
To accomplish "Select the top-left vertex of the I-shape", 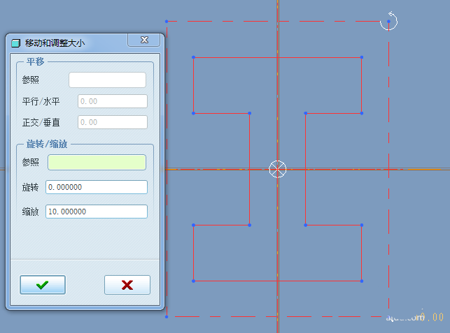I will [x=194, y=57].
